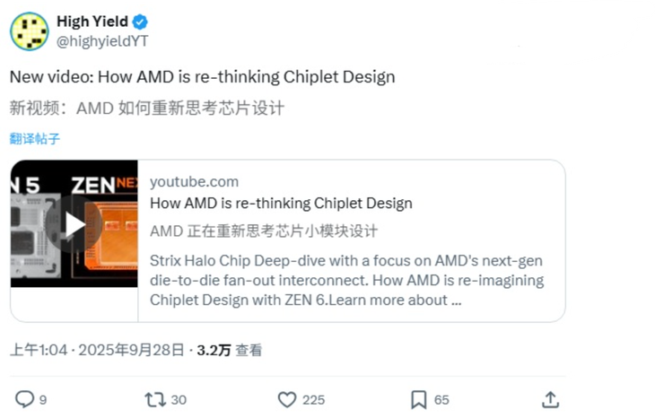Open the @highyieldYT handle link
The image size is (655, 418).
[100, 39]
